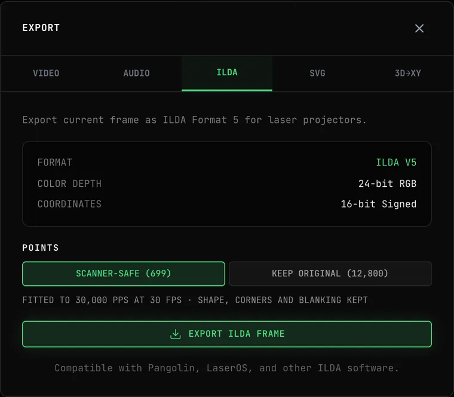Image resolution: width=454 pixels, height=397 pixels.
Task: Switch to the AUDIO export tab
Action: [x=136, y=73]
